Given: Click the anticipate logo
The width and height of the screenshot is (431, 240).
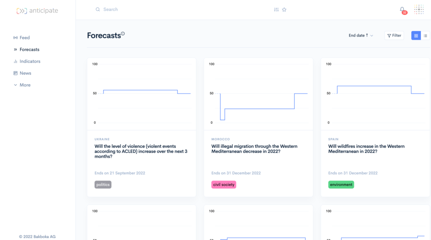Looking at the screenshot, I should tap(37, 11).
